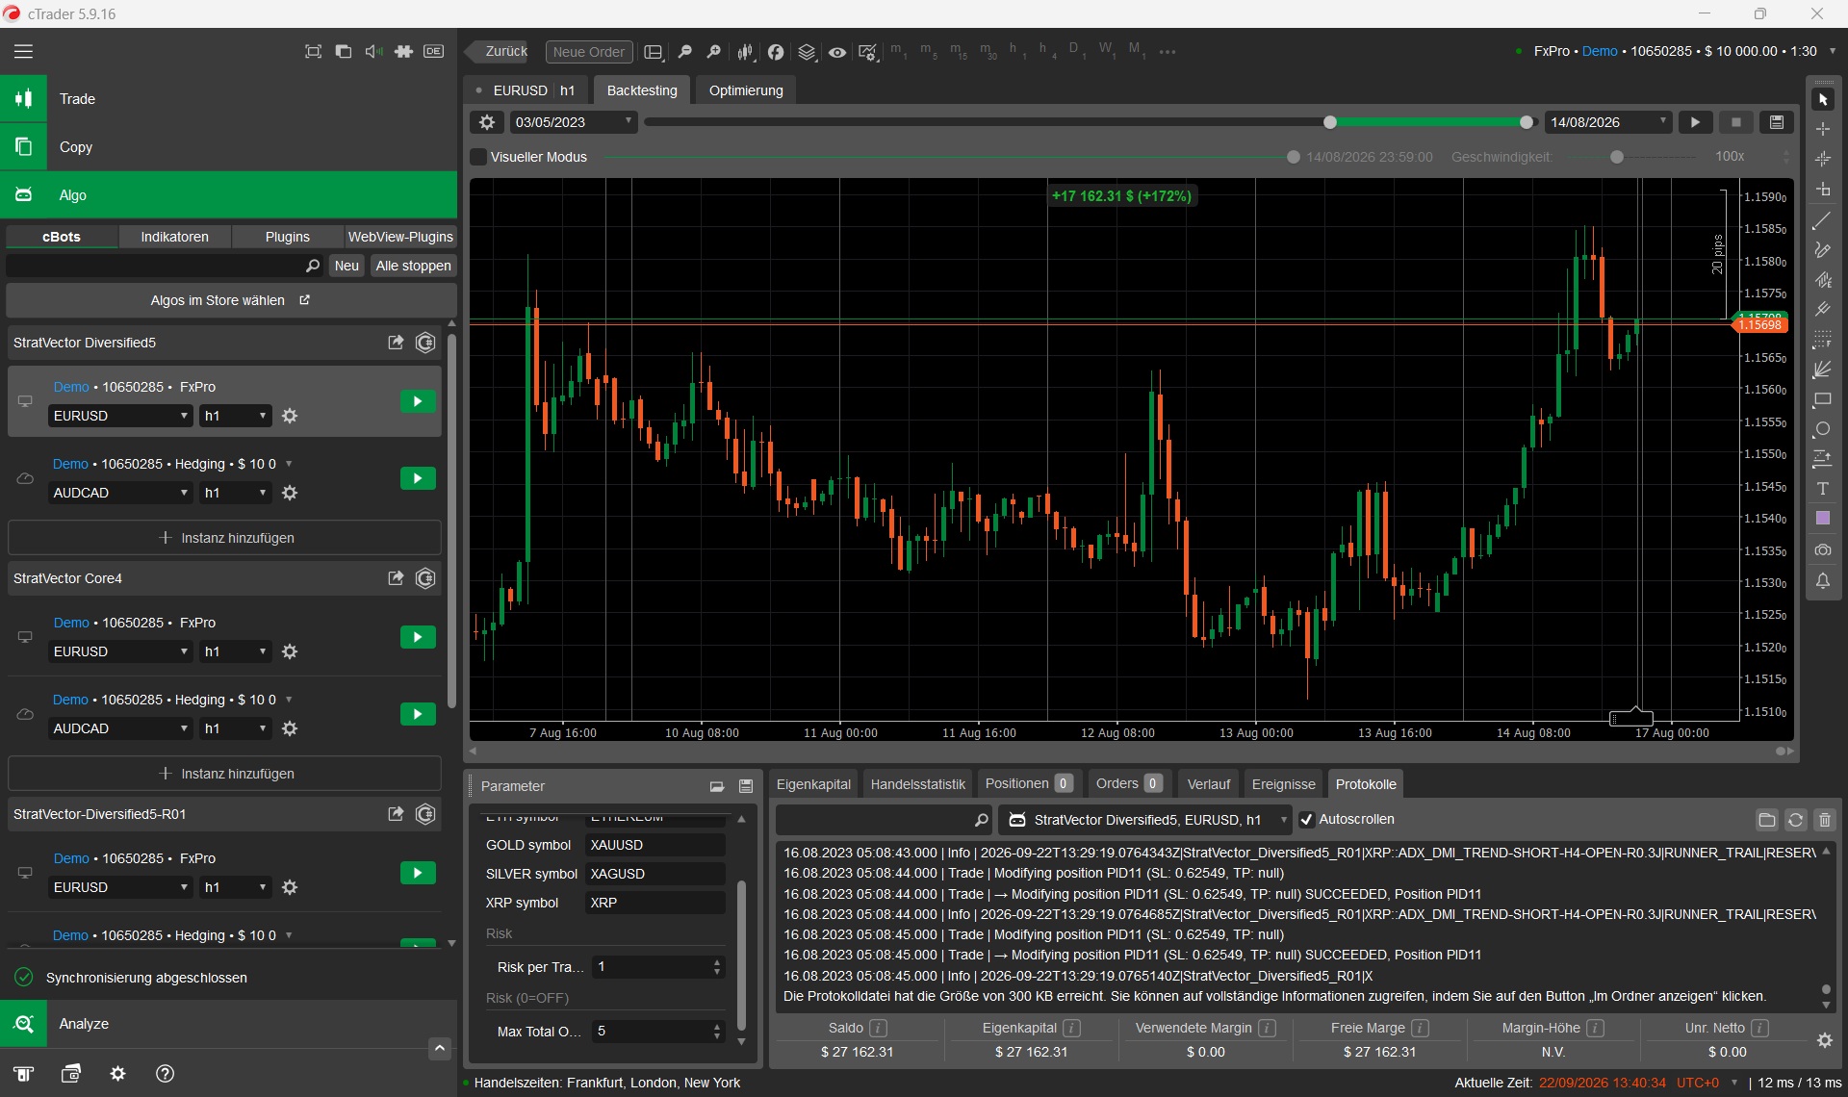Select the cursor pointer drawing tool
The image size is (1848, 1097).
tap(1823, 100)
